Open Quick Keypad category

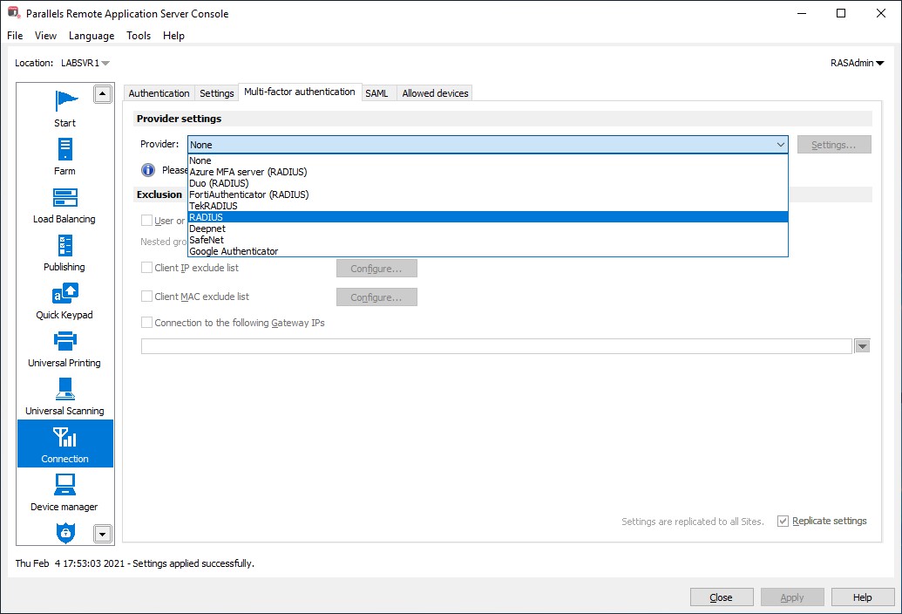(64, 300)
